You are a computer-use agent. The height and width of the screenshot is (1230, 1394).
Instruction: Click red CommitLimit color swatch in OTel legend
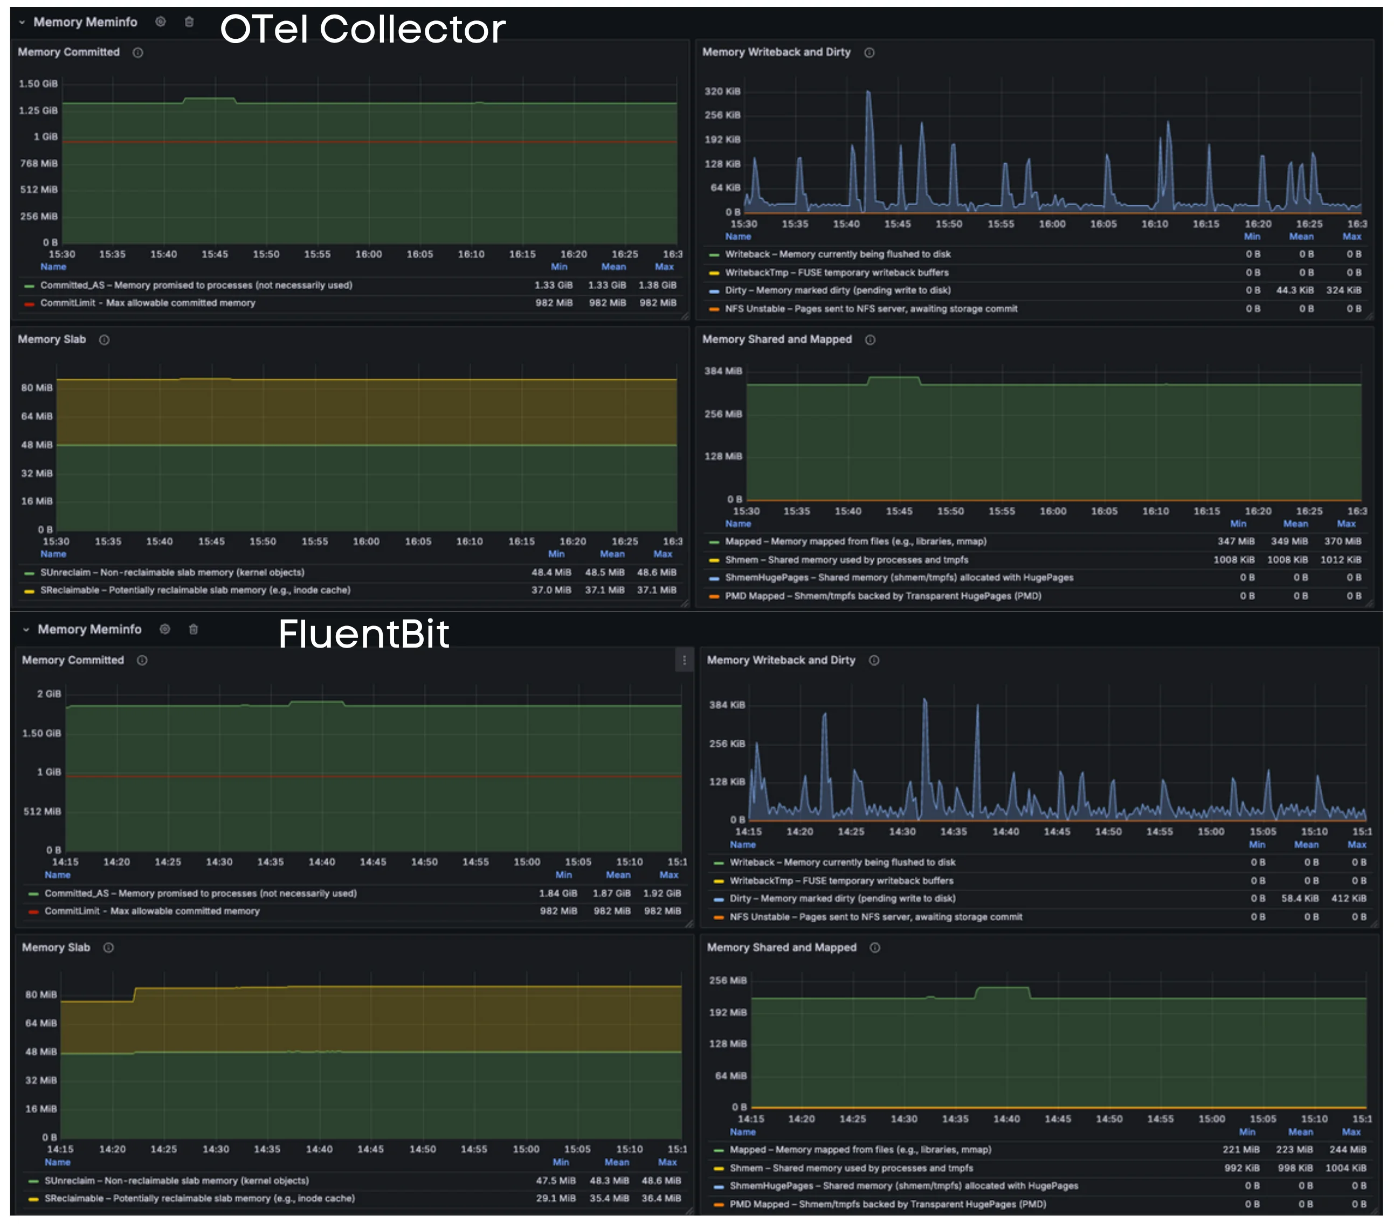pos(29,303)
